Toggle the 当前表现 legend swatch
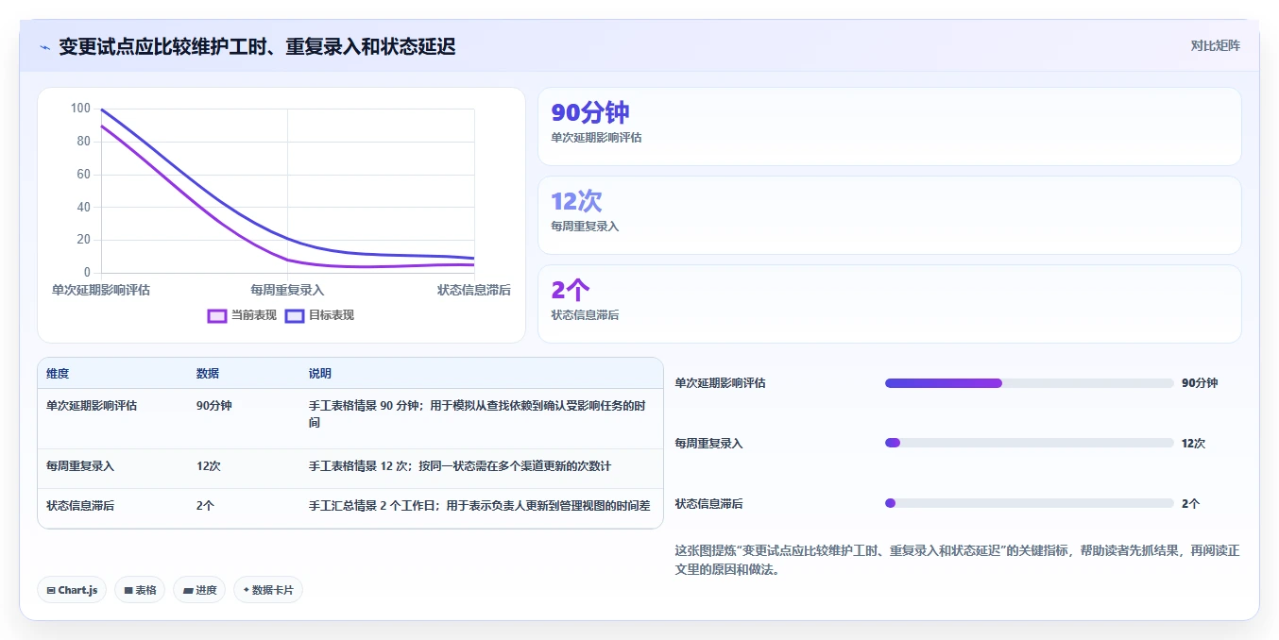This screenshot has width=1279, height=640. [217, 315]
